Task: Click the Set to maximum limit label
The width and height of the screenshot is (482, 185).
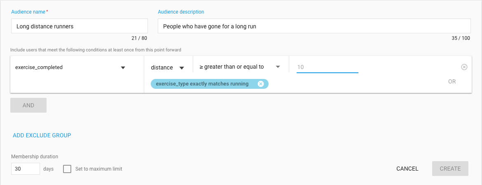Action: (x=99, y=169)
